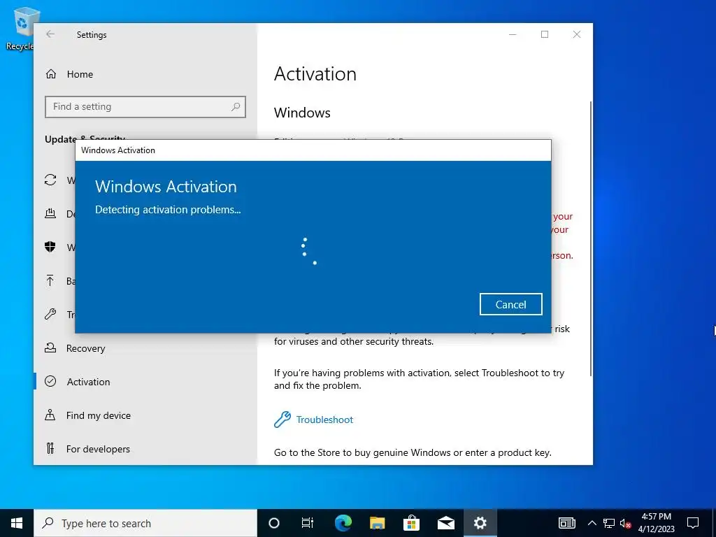Click the Backup up-arrow icon
This screenshot has height=537, width=716.
(50, 280)
